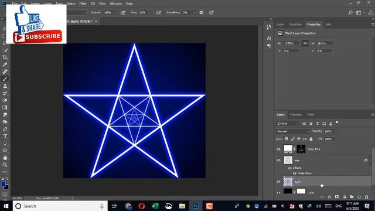Select the Eyedropper tool

pyautogui.click(x=5, y=64)
